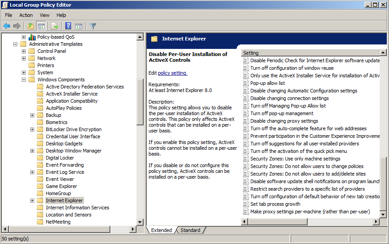The width and height of the screenshot is (389, 244).
Task: Open the Help menu
Action: [61, 15]
